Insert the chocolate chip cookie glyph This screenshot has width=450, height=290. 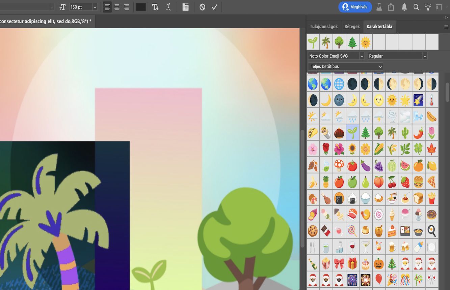click(x=313, y=231)
